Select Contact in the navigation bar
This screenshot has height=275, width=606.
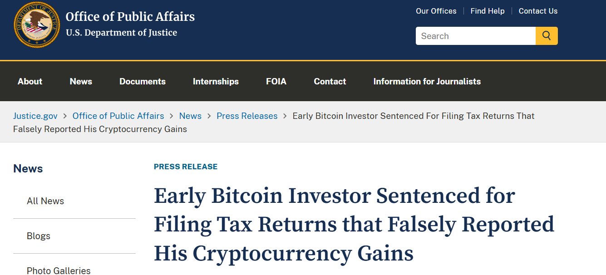330,81
